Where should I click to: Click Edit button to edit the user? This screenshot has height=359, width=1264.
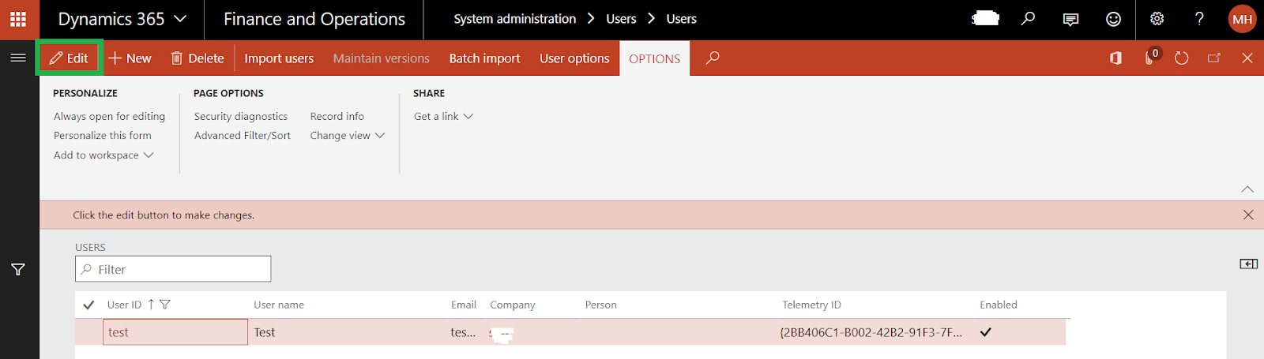tap(69, 58)
